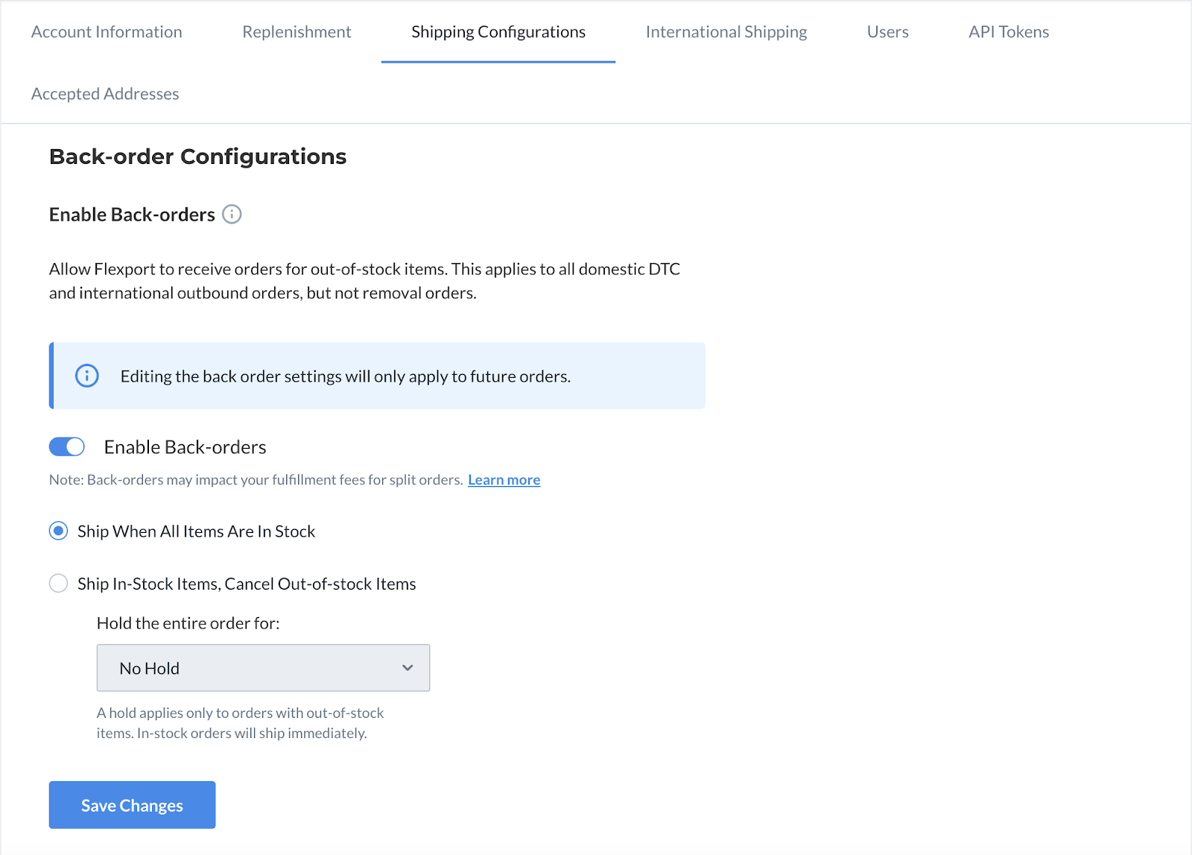The width and height of the screenshot is (1192, 855).
Task: Open the Replenishment tab
Action: pyautogui.click(x=296, y=31)
